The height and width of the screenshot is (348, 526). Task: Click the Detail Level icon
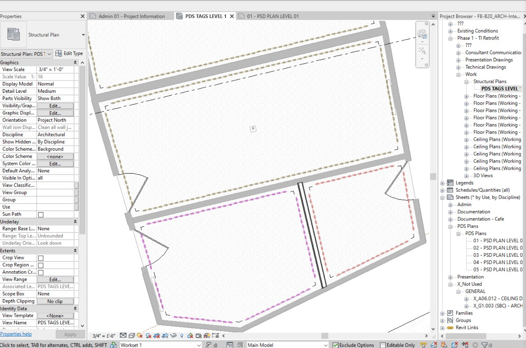click(x=123, y=336)
